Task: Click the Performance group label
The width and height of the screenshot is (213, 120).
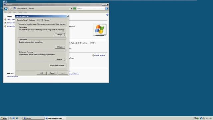Action: 23,27
